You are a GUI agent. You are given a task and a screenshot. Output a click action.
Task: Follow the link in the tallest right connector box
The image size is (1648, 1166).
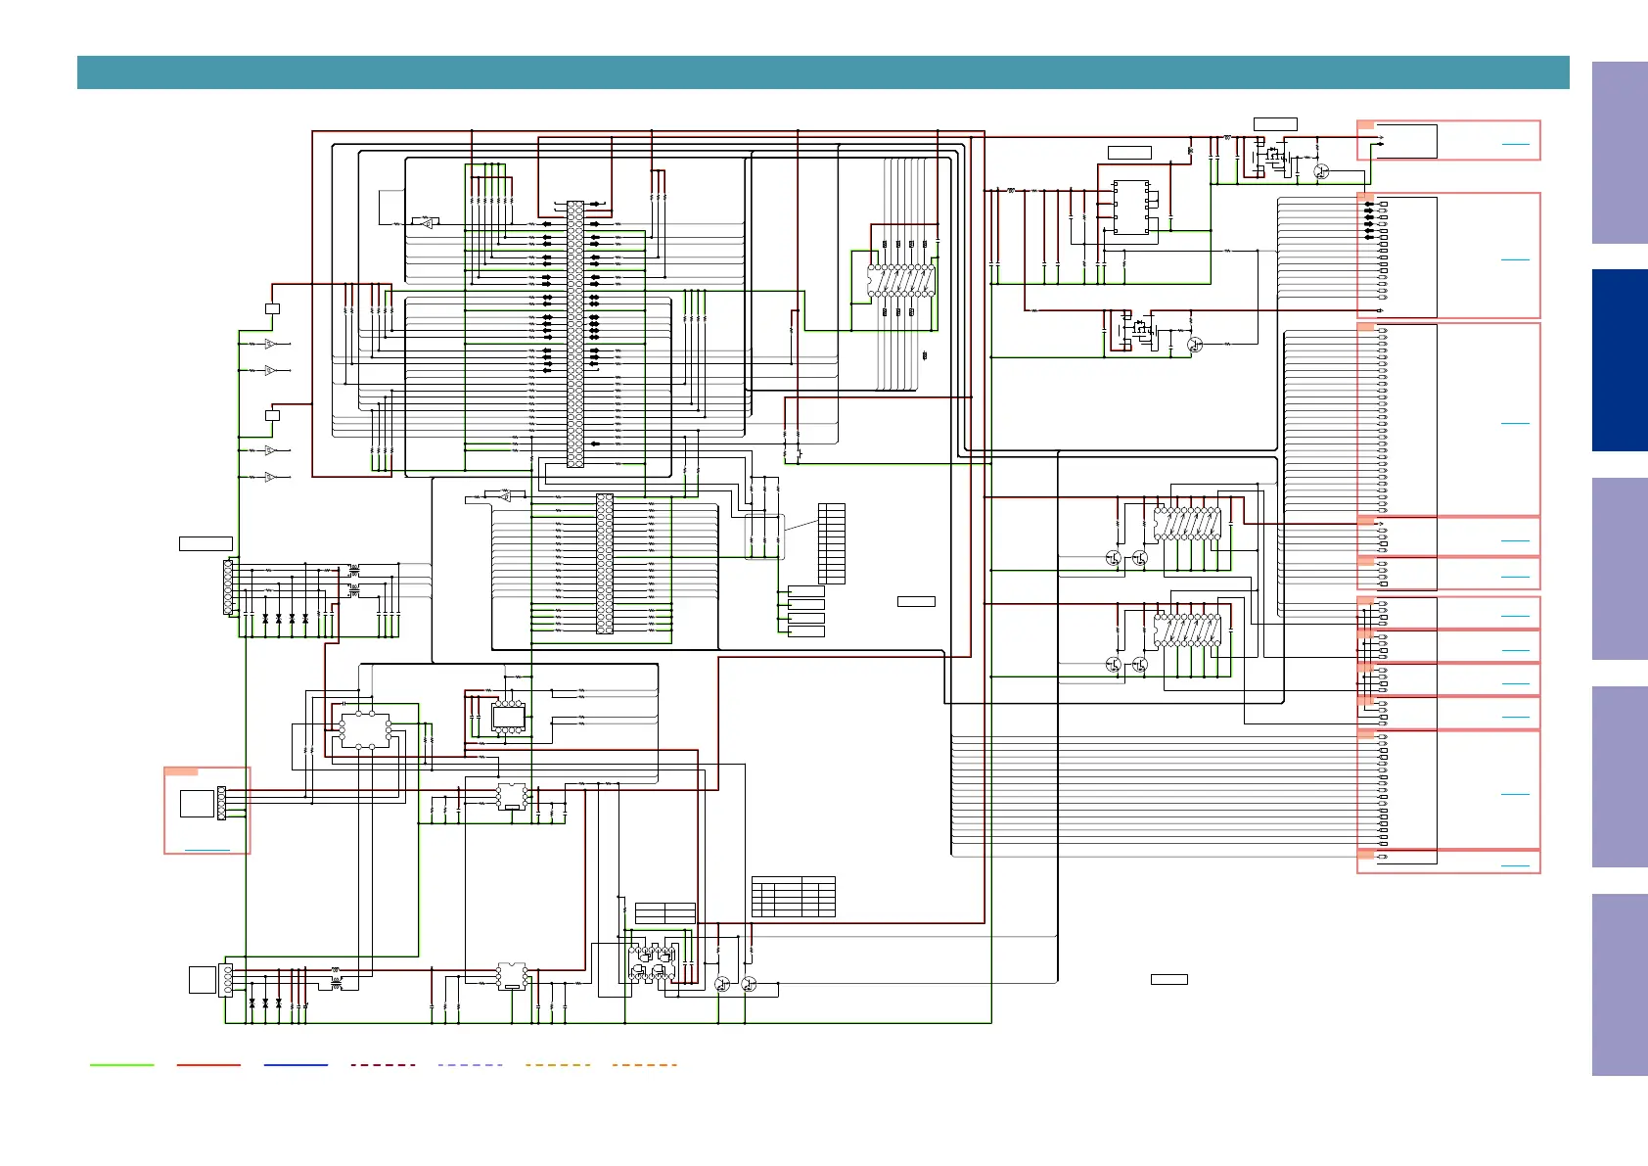click(x=1515, y=423)
